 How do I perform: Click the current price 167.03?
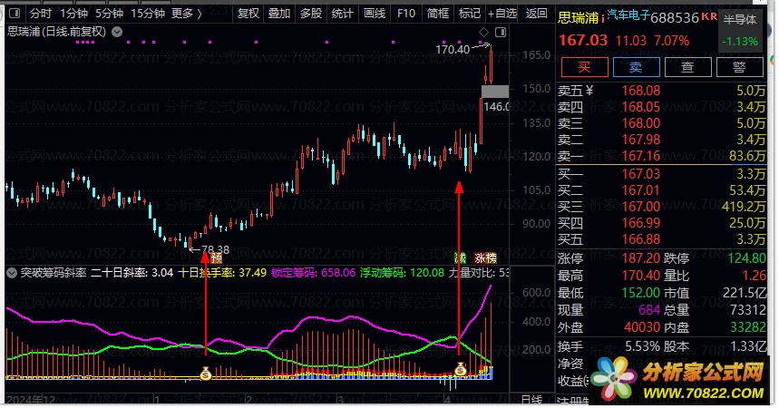(583, 40)
